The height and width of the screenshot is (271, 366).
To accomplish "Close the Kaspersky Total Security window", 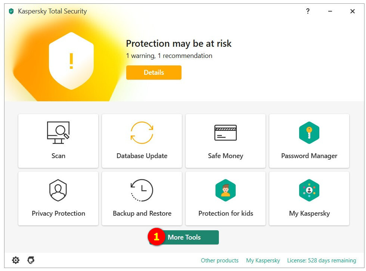I will click(x=353, y=11).
